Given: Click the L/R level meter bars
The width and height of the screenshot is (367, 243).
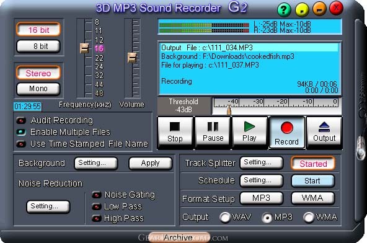Looking at the screenshot, I should 204,28.
